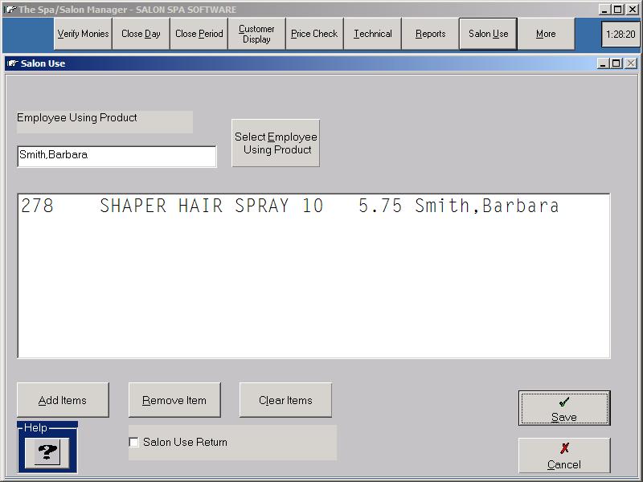Open the Reports section
Screen dimensions: 643x482
(x=430, y=35)
